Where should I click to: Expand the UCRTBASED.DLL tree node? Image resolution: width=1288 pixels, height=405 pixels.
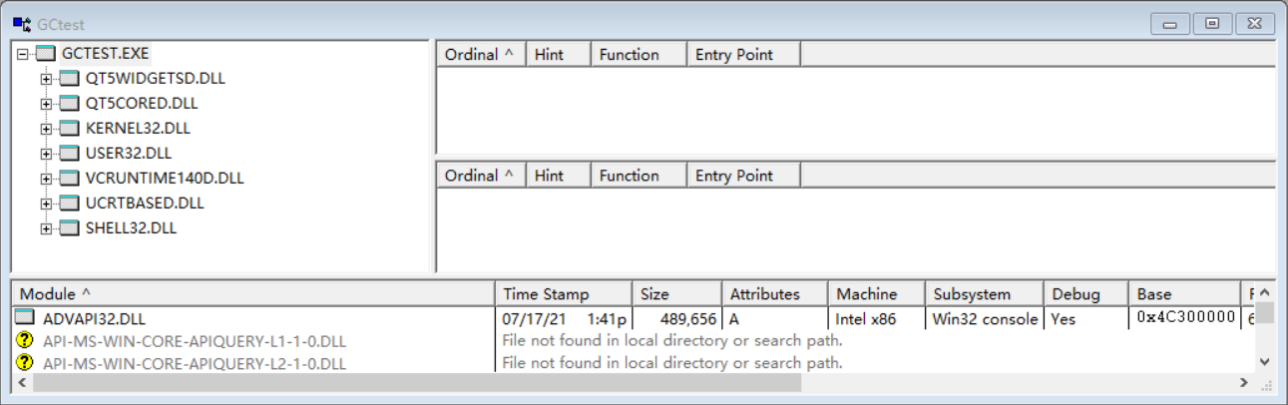point(46,203)
